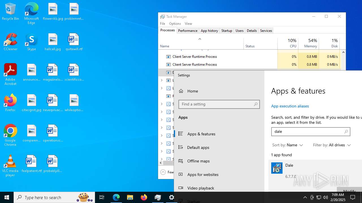Select the probablyill... Word document
This screenshot has width=362, height=203.
(53, 164)
